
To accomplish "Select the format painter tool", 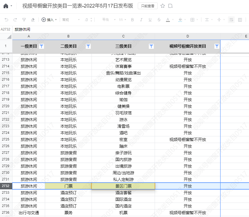I will pos(24,20).
